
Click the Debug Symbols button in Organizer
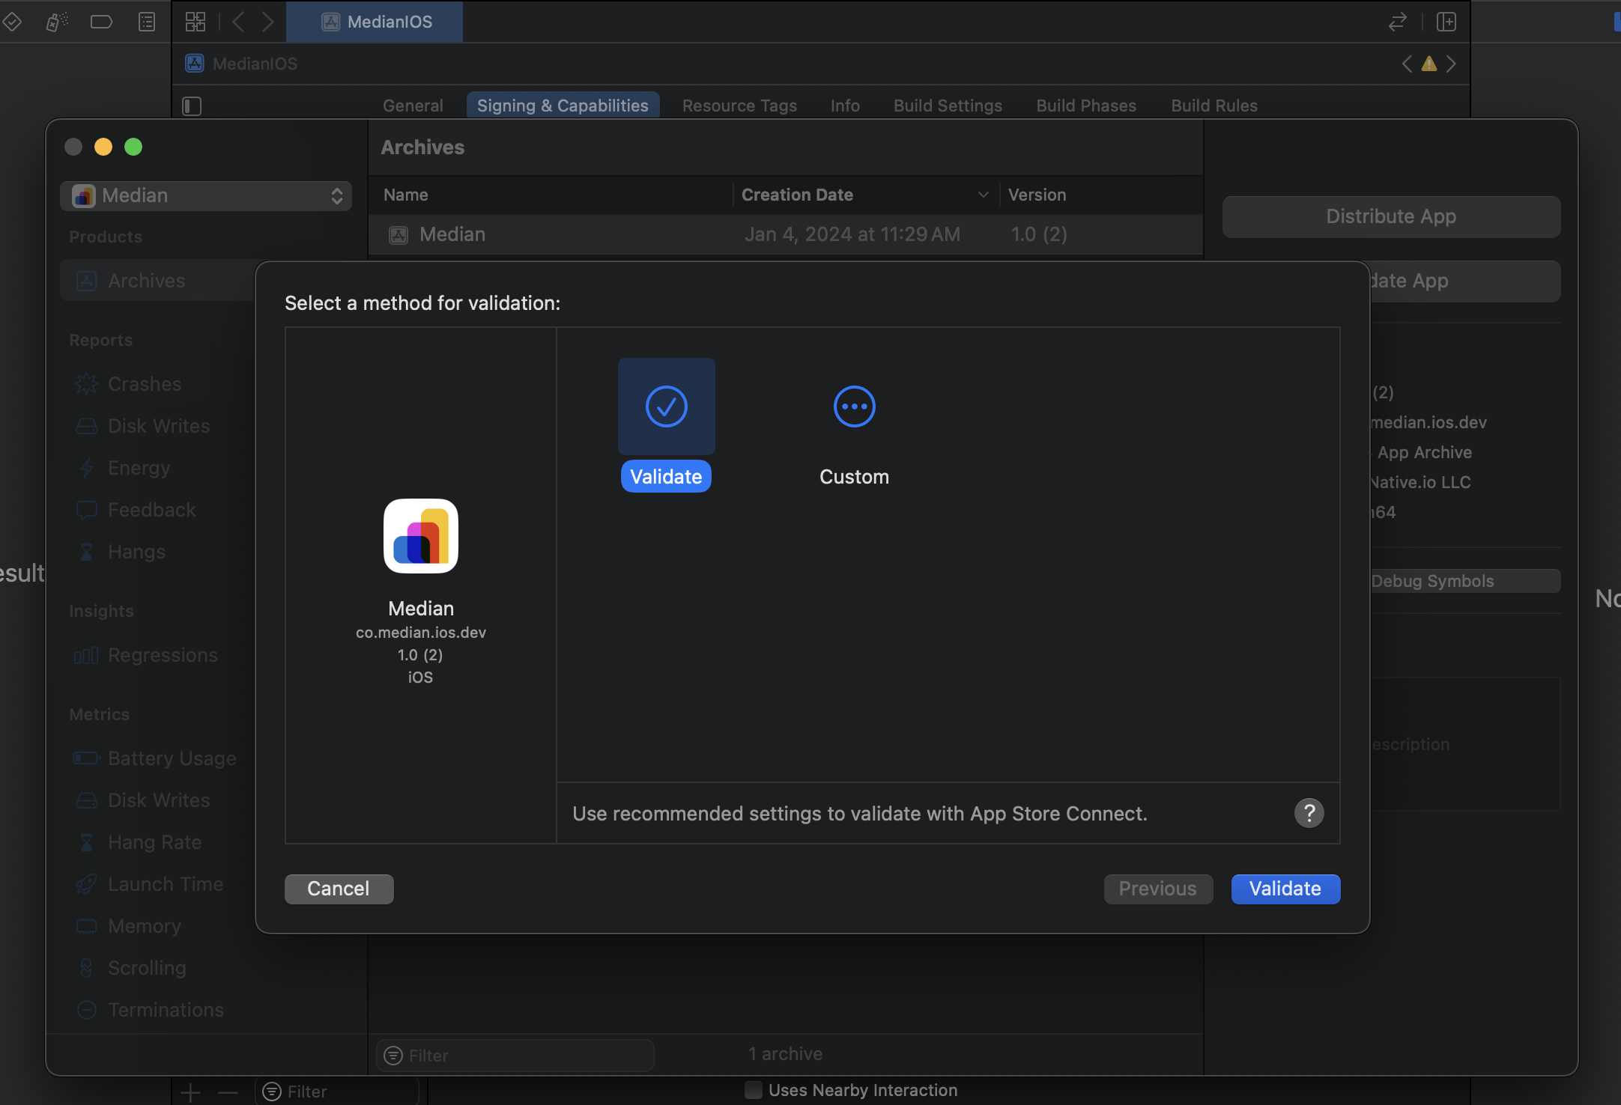pyautogui.click(x=1465, y=581)
